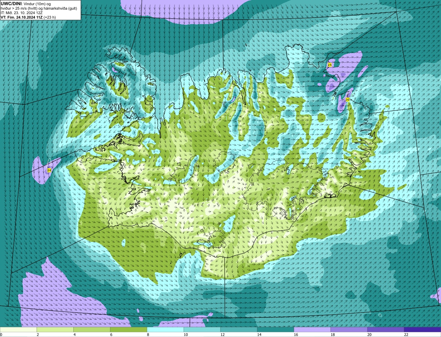Select the dark teal 14–16 m/s scale swatch

(x=276, y=329)
